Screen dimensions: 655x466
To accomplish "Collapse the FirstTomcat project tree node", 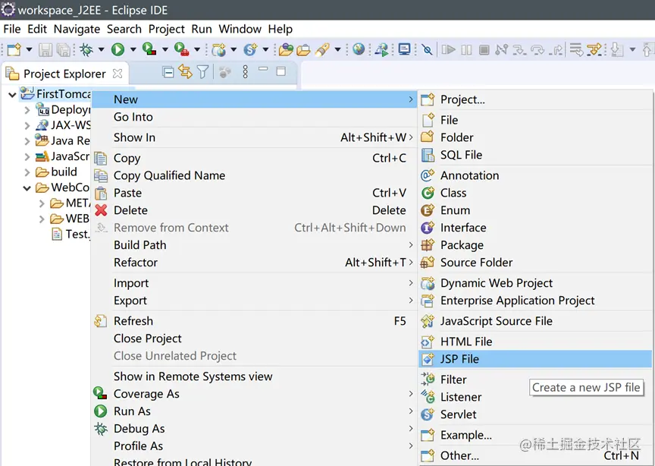I will [13, 95].
